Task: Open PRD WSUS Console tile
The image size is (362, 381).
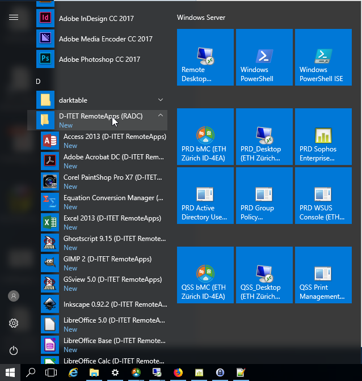Action: tap(323, 196)
